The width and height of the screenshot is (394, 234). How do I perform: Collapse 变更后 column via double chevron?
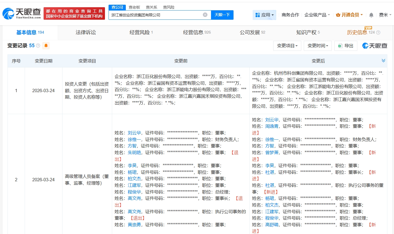(383, 60)
